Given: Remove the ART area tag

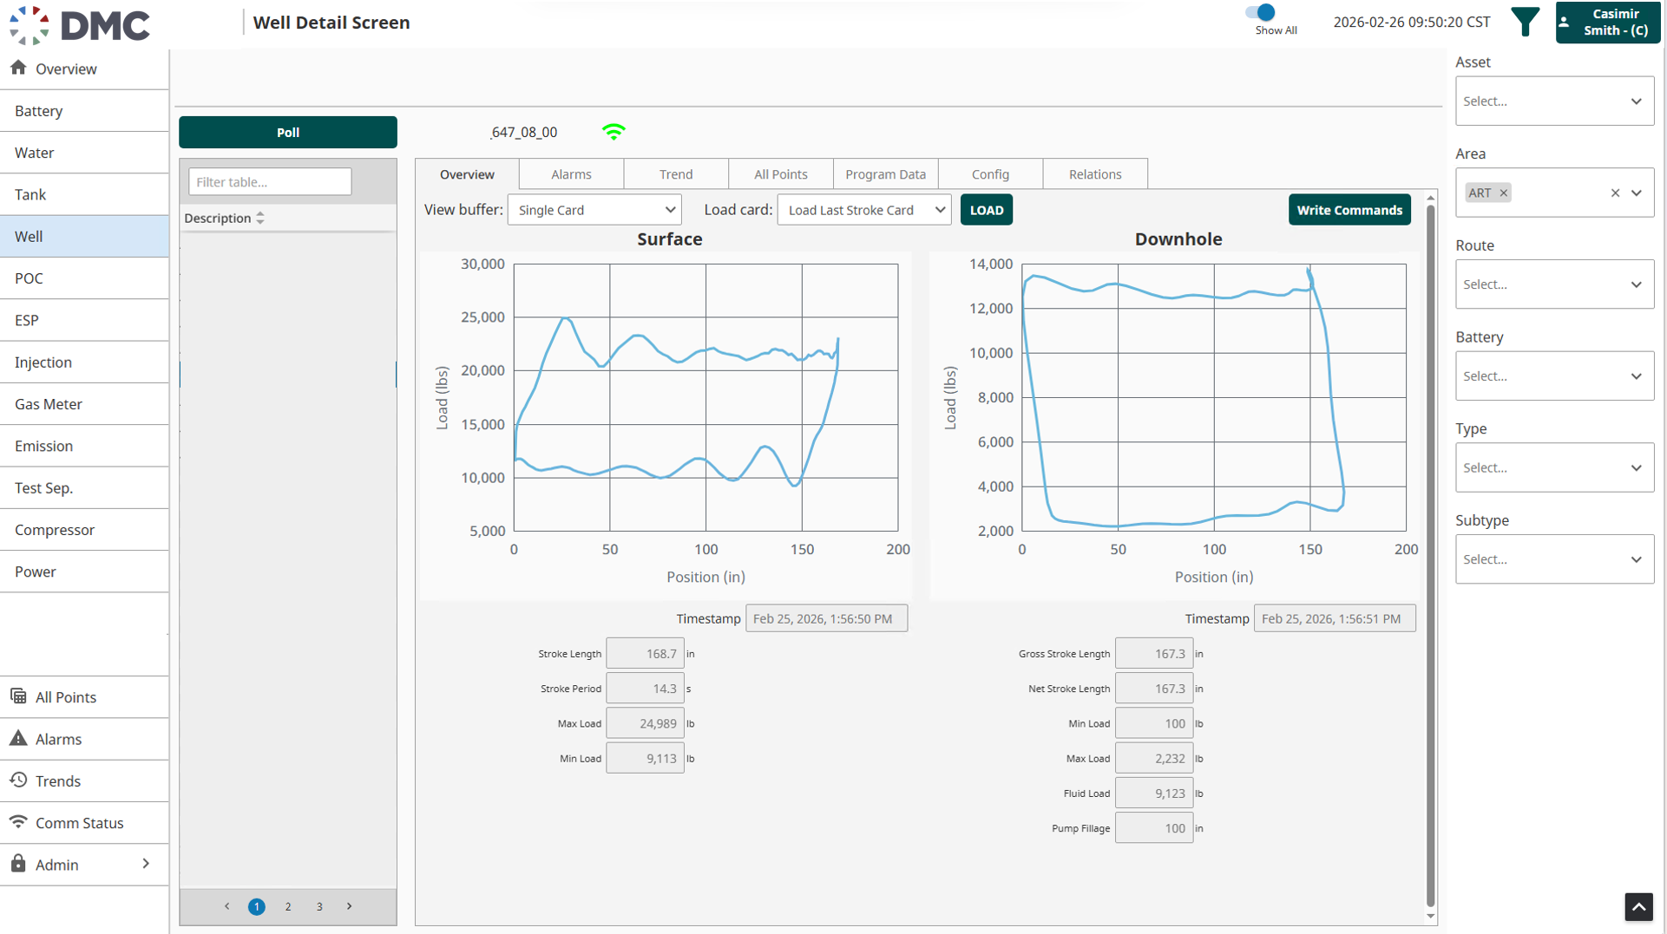Looking at the screenshot, I should coord(1504,193).
